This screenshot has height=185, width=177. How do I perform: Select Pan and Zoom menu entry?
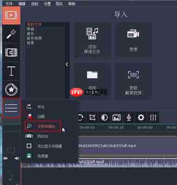click(x=43, y=126)
